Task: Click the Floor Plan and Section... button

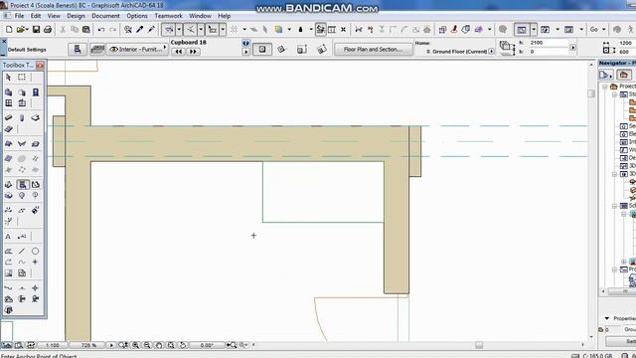Action: click(x=373, y=49)
